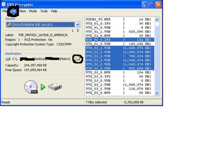Click the hard drive destination icon

(x=55, y=87)
